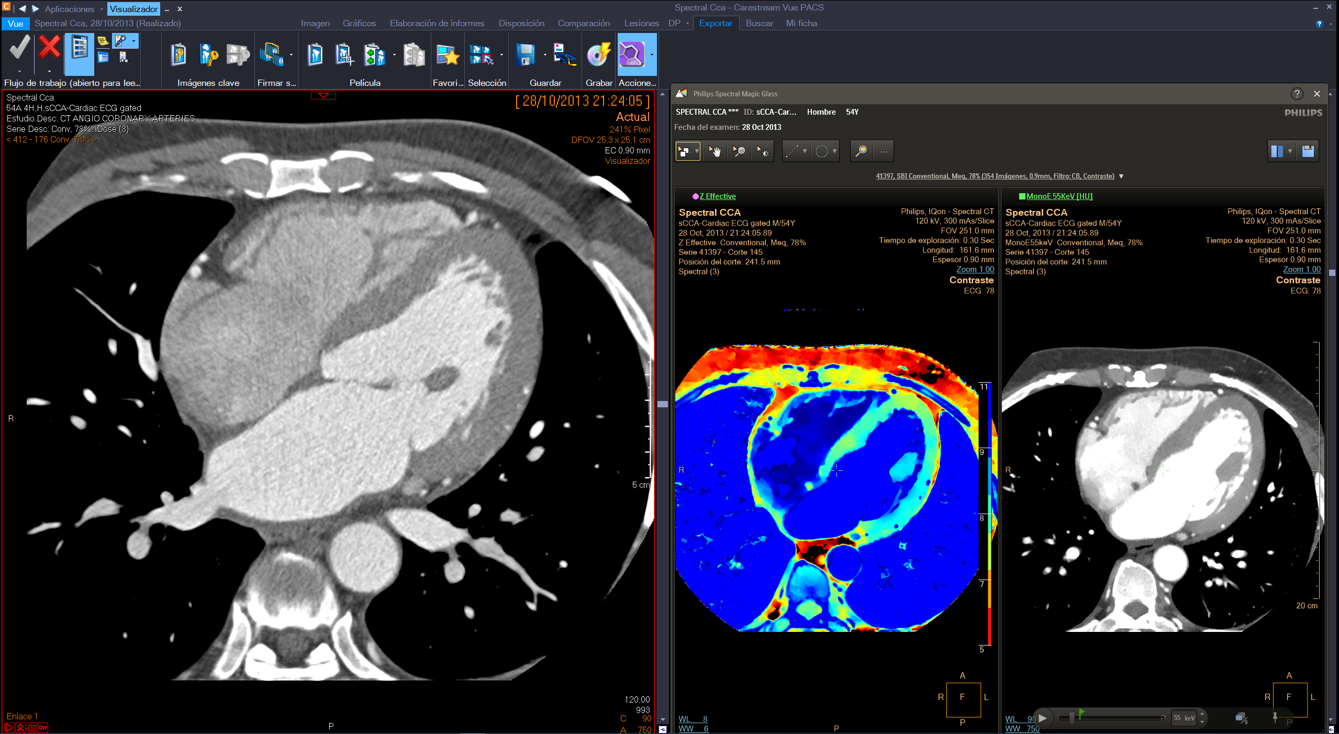Open the Guardar save dropdown arrow
Screen dimensions: 1339x734
tap(545, 54)
